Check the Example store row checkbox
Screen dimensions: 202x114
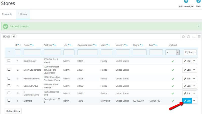tap(9, 100)
